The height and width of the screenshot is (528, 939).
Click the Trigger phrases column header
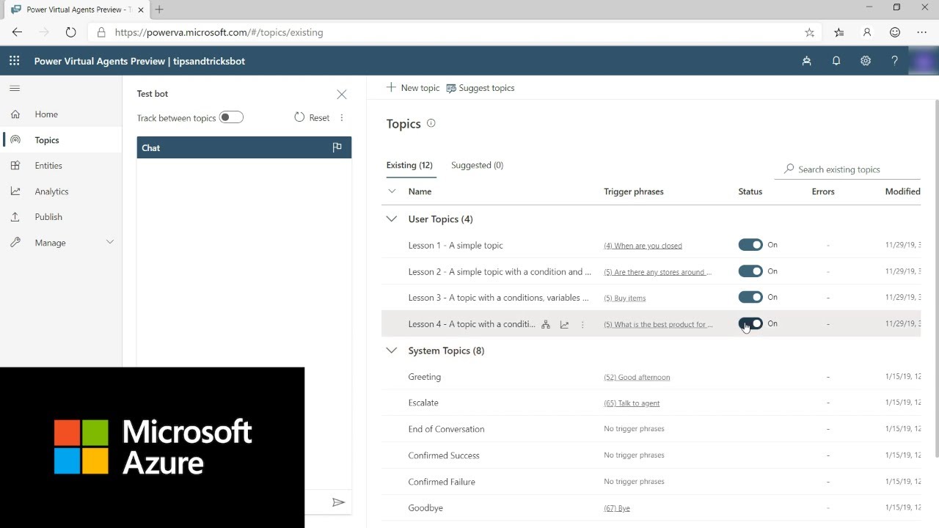coord(633,191)
